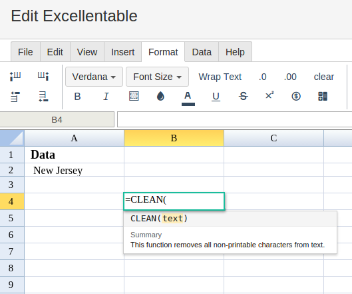Click the formula bar input field
Viewport: 352px width, 294px height.
tap(234, 119)
